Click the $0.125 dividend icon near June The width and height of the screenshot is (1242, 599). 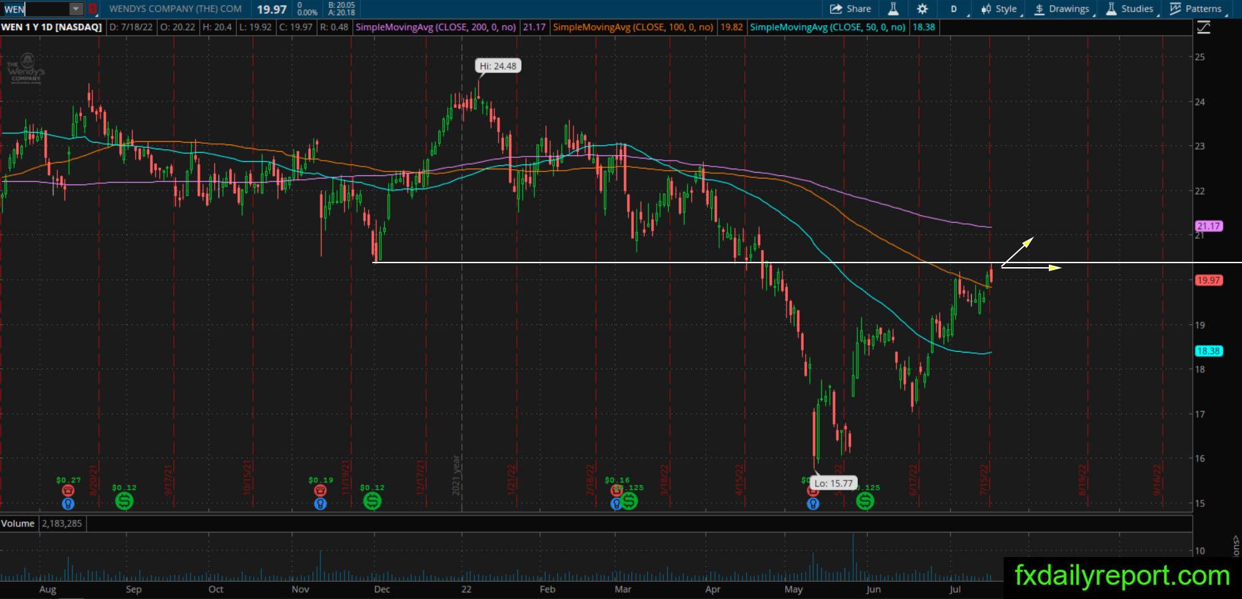(x=865, y=501)
